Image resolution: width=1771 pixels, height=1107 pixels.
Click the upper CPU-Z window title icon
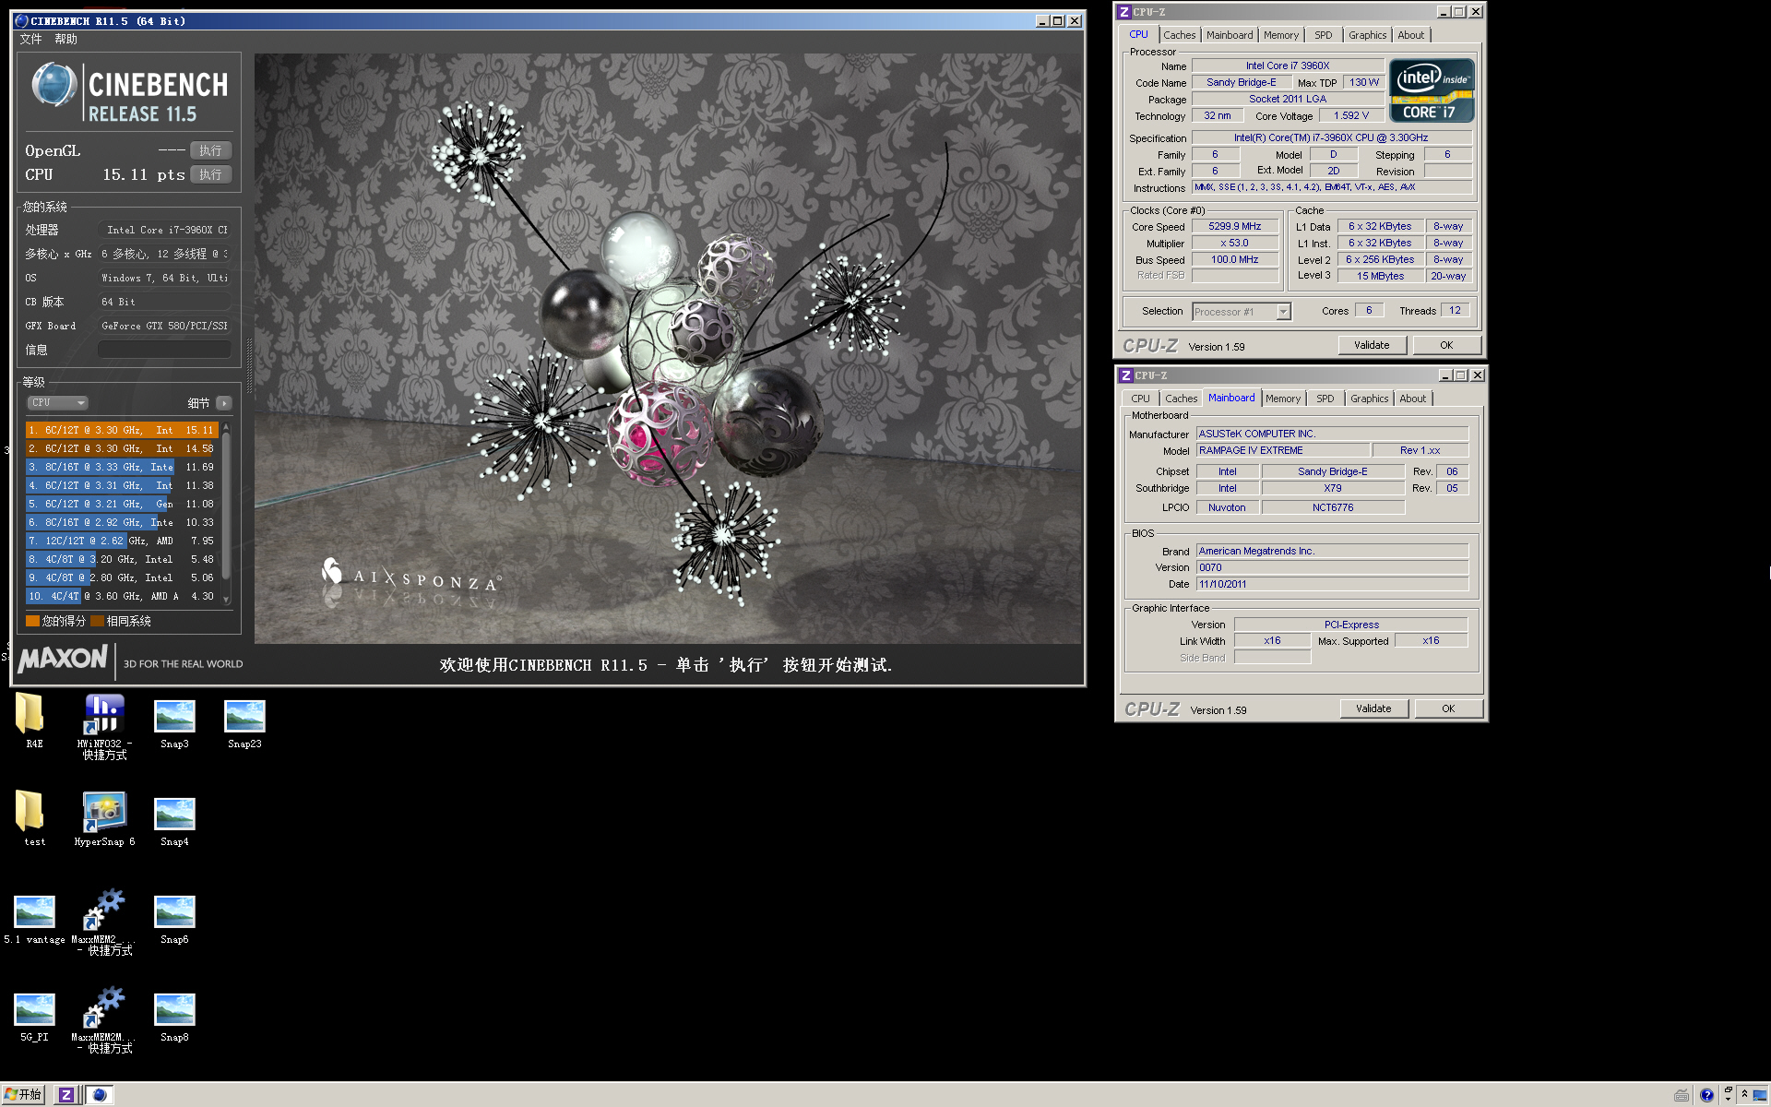tap(1123, 12)
